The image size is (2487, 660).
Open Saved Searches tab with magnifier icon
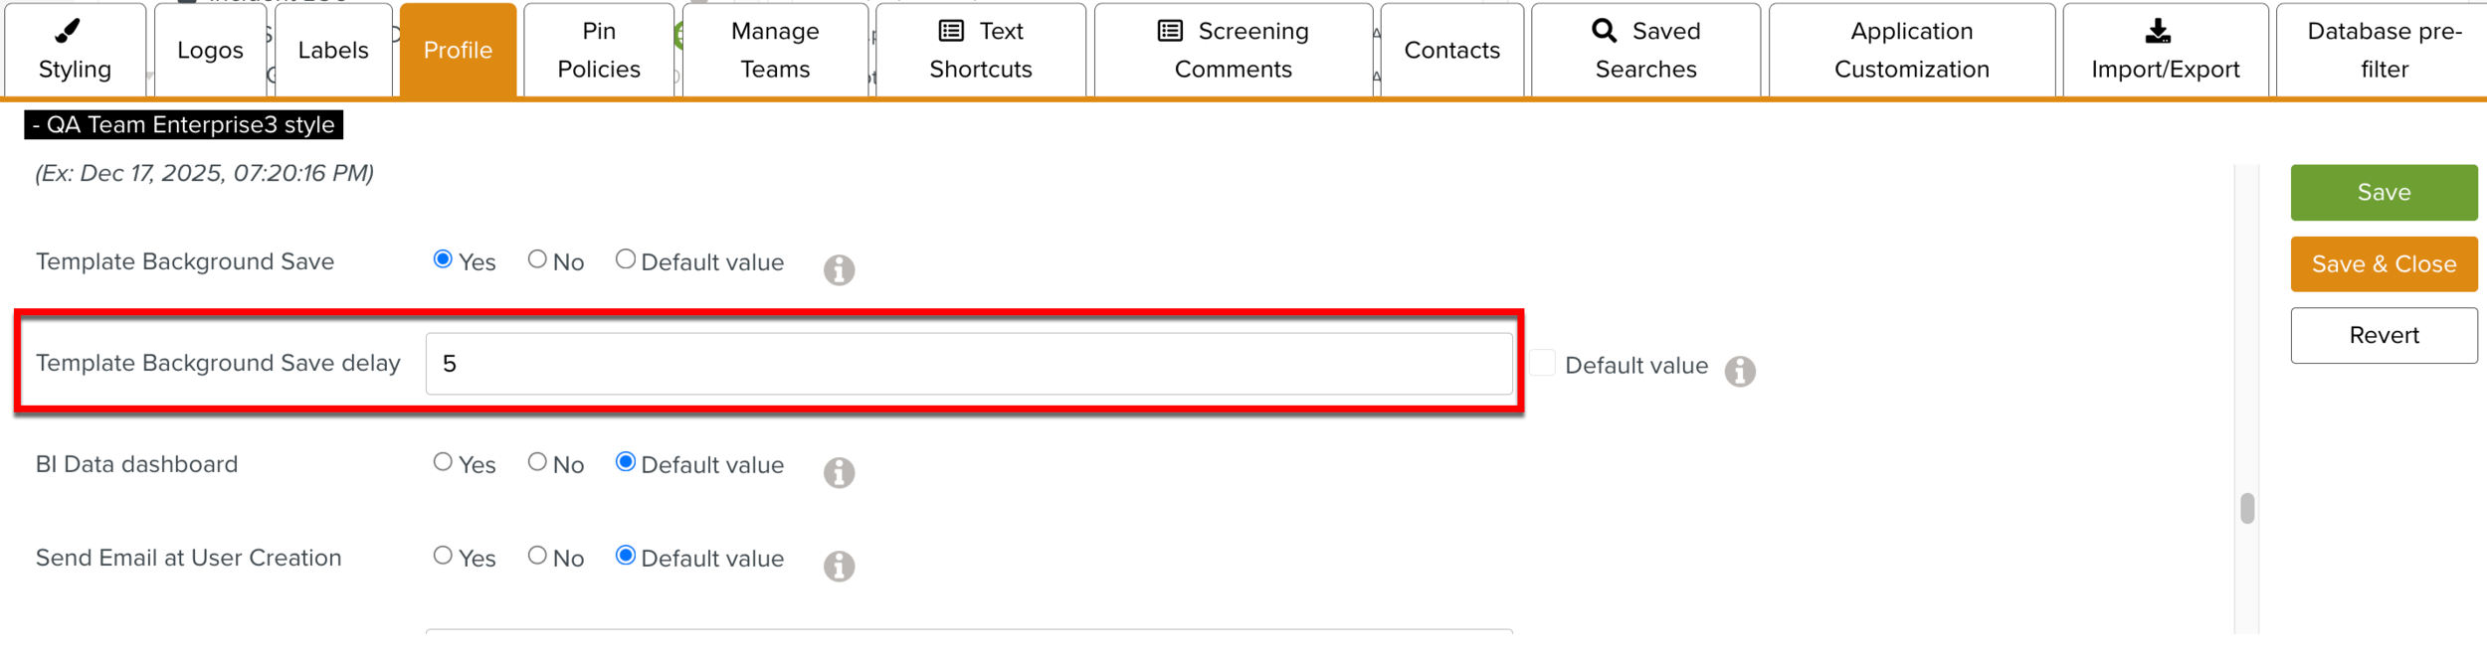pyautogui.click(x=1645, y=50)
